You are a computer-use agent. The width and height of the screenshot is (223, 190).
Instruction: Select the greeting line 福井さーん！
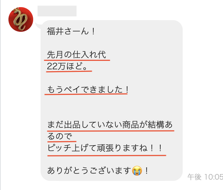[71, 31]
